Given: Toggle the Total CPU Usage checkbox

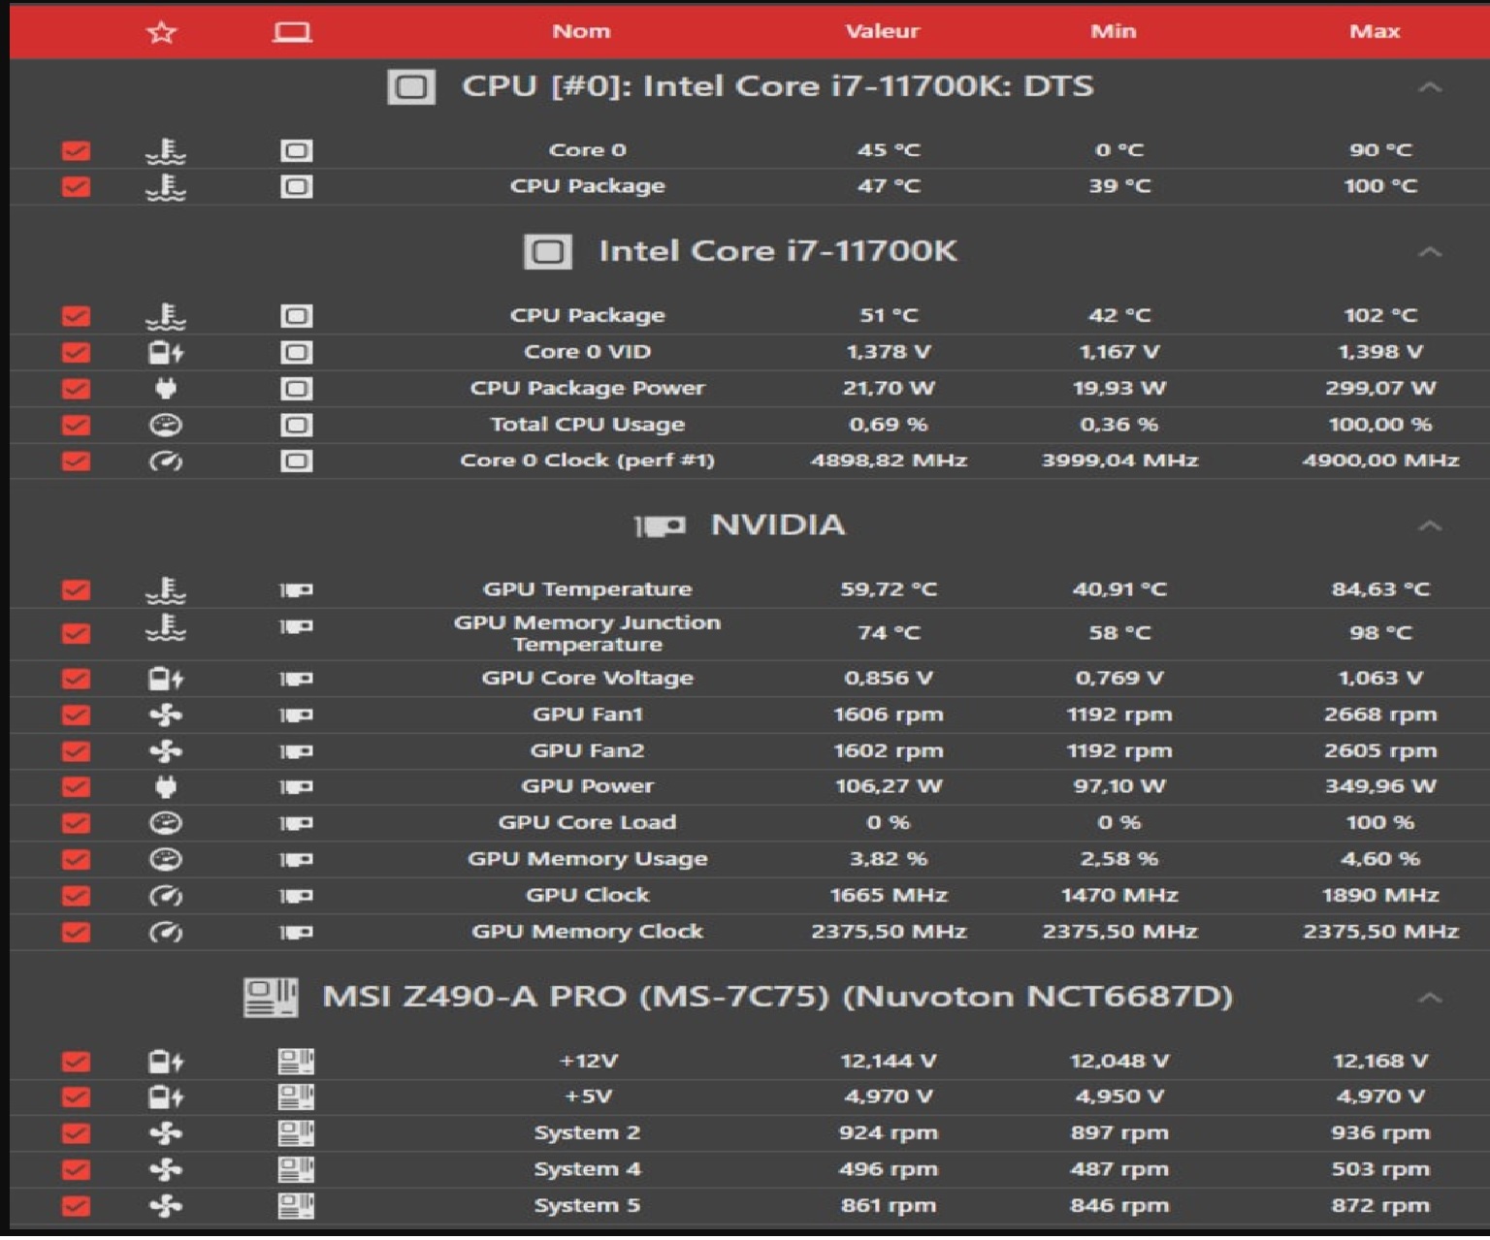Looking at the screenshot, I should tap(76, 425).
